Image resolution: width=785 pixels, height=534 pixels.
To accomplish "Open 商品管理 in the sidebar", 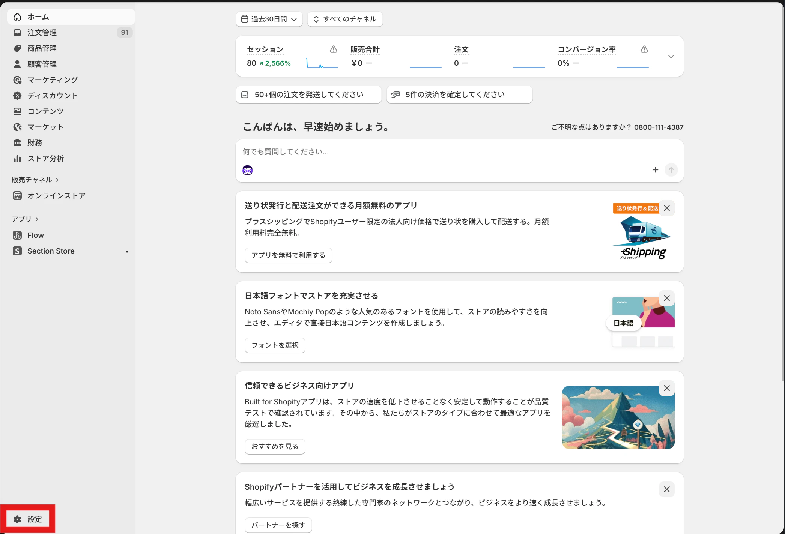I will point(71,48).
